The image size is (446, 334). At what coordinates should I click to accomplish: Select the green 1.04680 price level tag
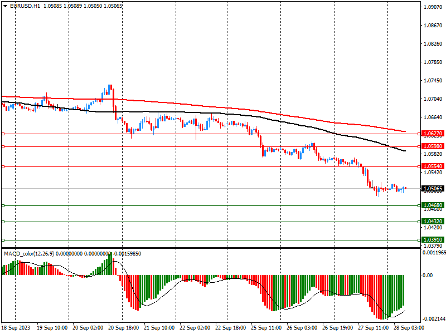433,205
